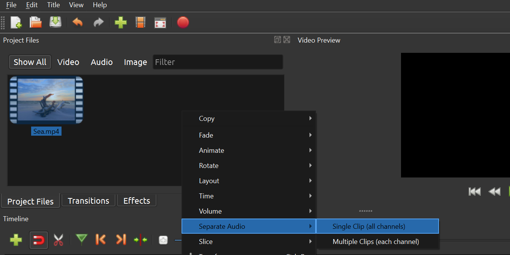Click the New Project icon
Screen dimensions: 510x255
click(16, 23)
